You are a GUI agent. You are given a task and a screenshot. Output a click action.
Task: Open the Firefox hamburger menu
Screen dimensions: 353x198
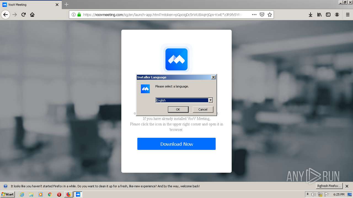(x=347, y=15)
